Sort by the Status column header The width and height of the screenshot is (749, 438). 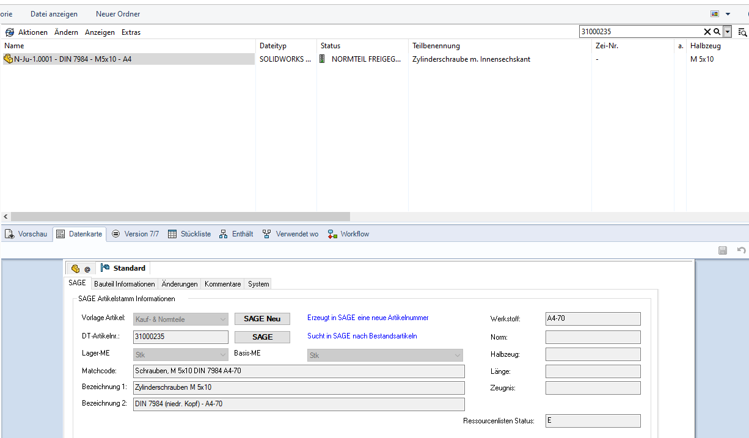pos(362,46)
